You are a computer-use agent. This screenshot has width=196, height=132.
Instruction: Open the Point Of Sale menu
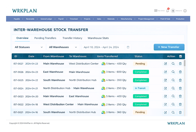pos(165,19)
